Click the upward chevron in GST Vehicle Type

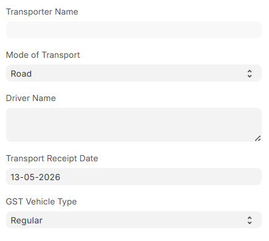250,218
